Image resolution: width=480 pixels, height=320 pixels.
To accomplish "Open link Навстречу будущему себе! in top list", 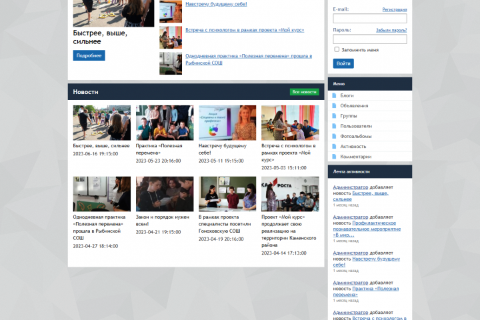I will tap(216, 4).
